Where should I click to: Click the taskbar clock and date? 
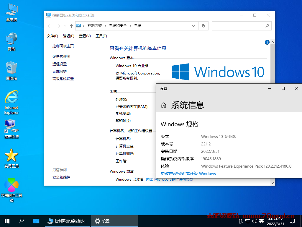coord(275,221)
